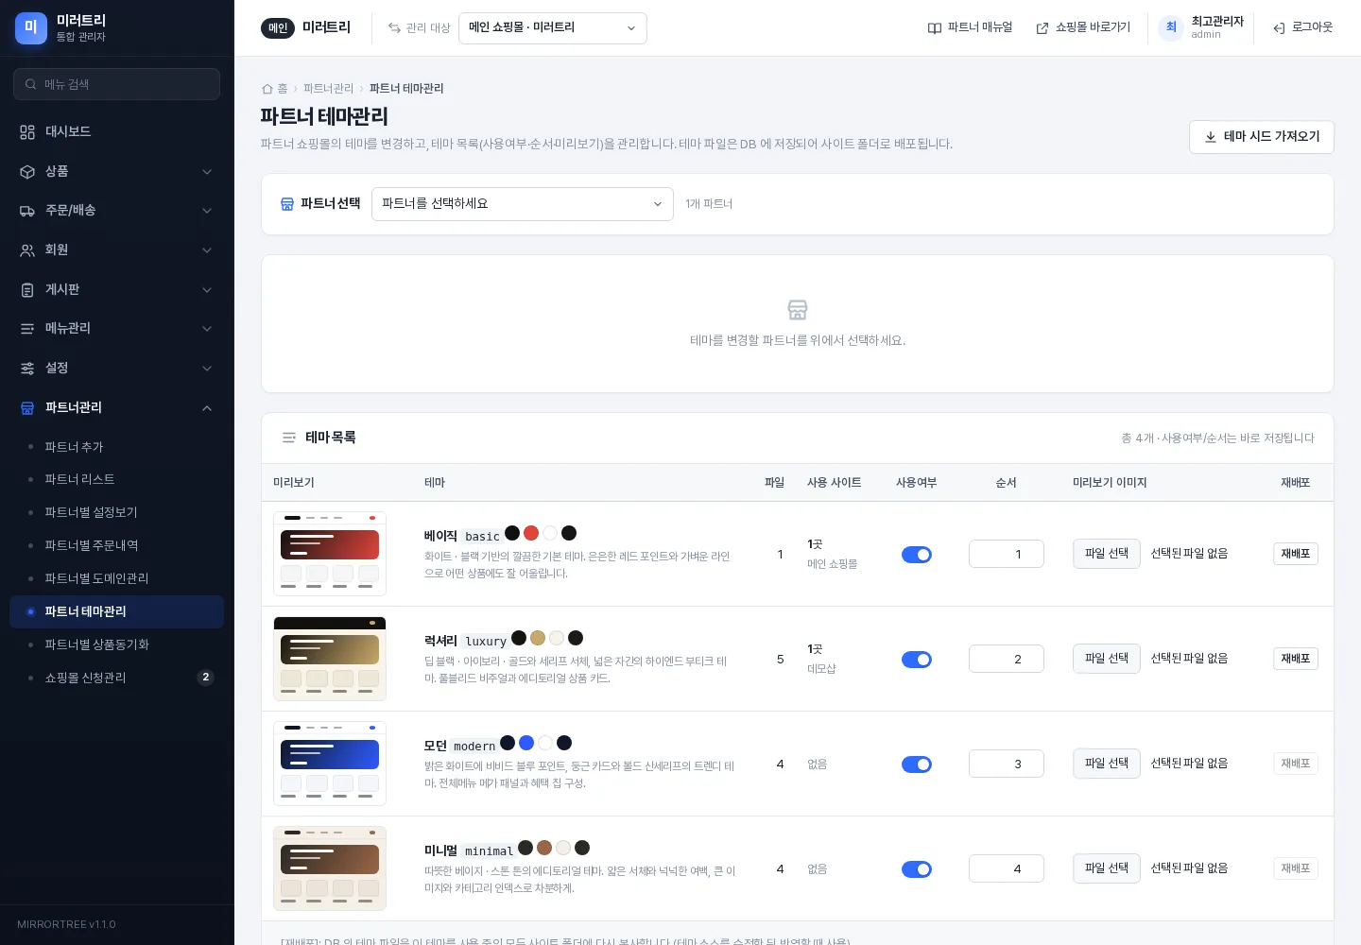Click blue color swatch of 모던 theme
1361x945 pixels.
(526, 743)
